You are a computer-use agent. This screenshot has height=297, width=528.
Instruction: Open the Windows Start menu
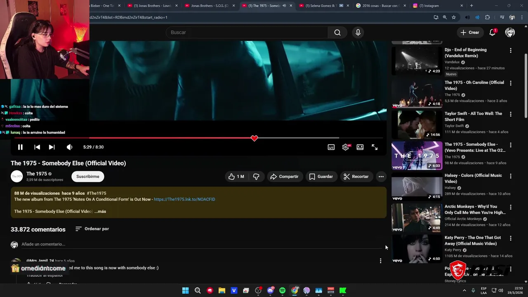[185, 290]
